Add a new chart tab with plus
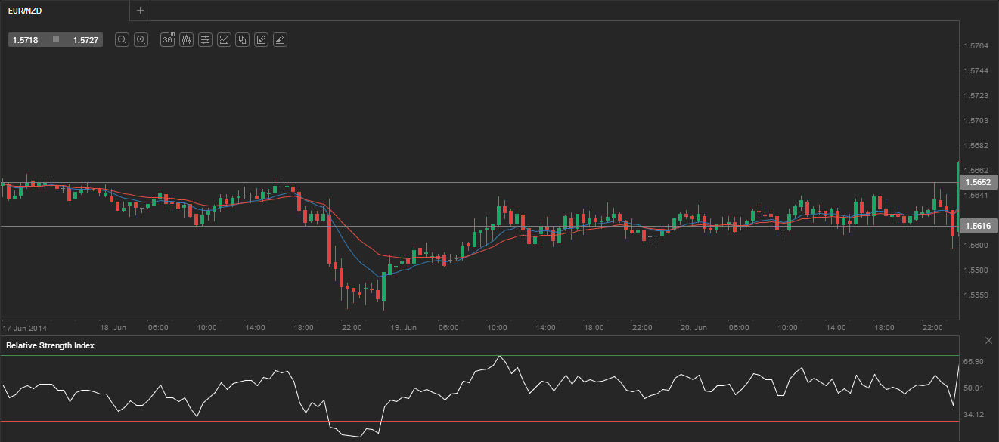Image resolution: width=999 pixels, height=442 pixels. (140, 10)
